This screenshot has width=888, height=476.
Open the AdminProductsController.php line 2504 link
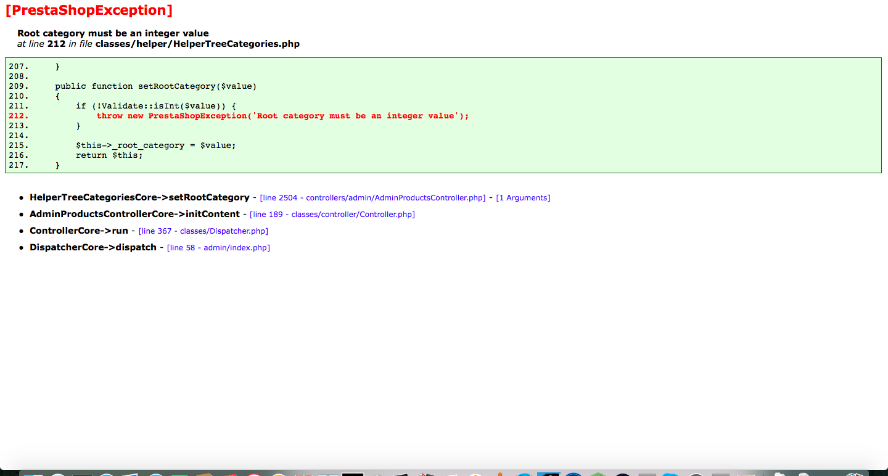tap(372, 198)
